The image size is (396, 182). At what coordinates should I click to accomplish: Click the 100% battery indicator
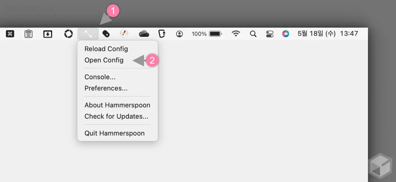(207, 33)
